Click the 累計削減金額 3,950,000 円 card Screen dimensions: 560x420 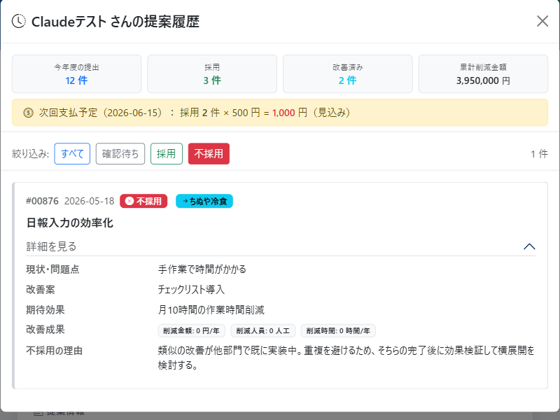(x=483, y=74)
